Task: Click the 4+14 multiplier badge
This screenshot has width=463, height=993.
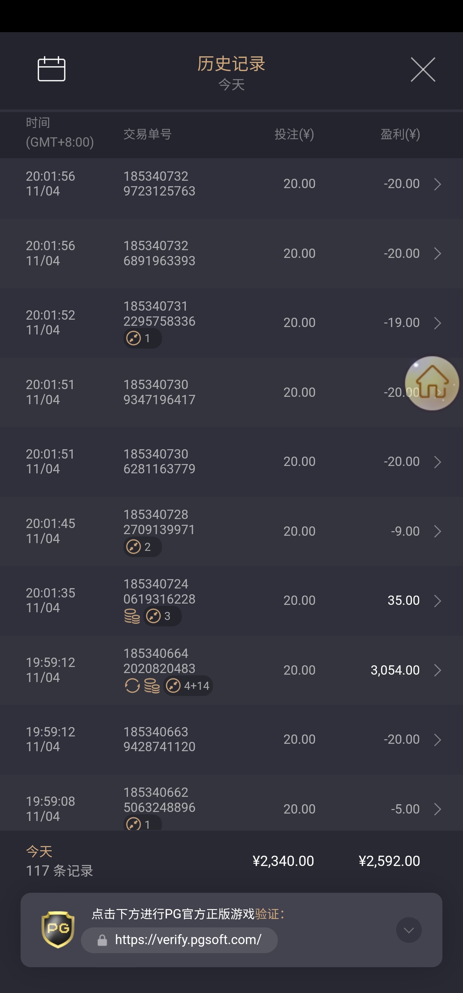Action: [188, 686]
